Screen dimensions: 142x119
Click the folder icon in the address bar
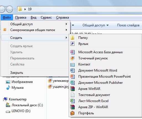[20, 9]
